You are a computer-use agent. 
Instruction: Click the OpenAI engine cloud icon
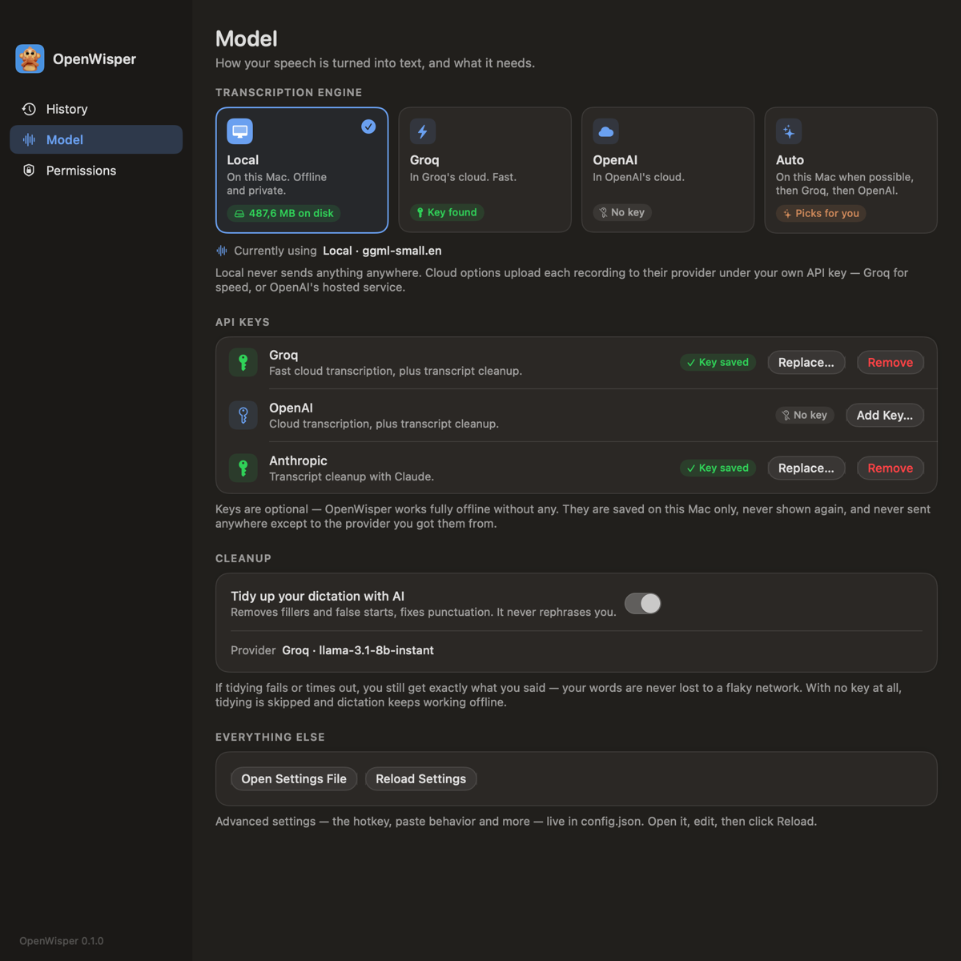[x=605, y=131]
